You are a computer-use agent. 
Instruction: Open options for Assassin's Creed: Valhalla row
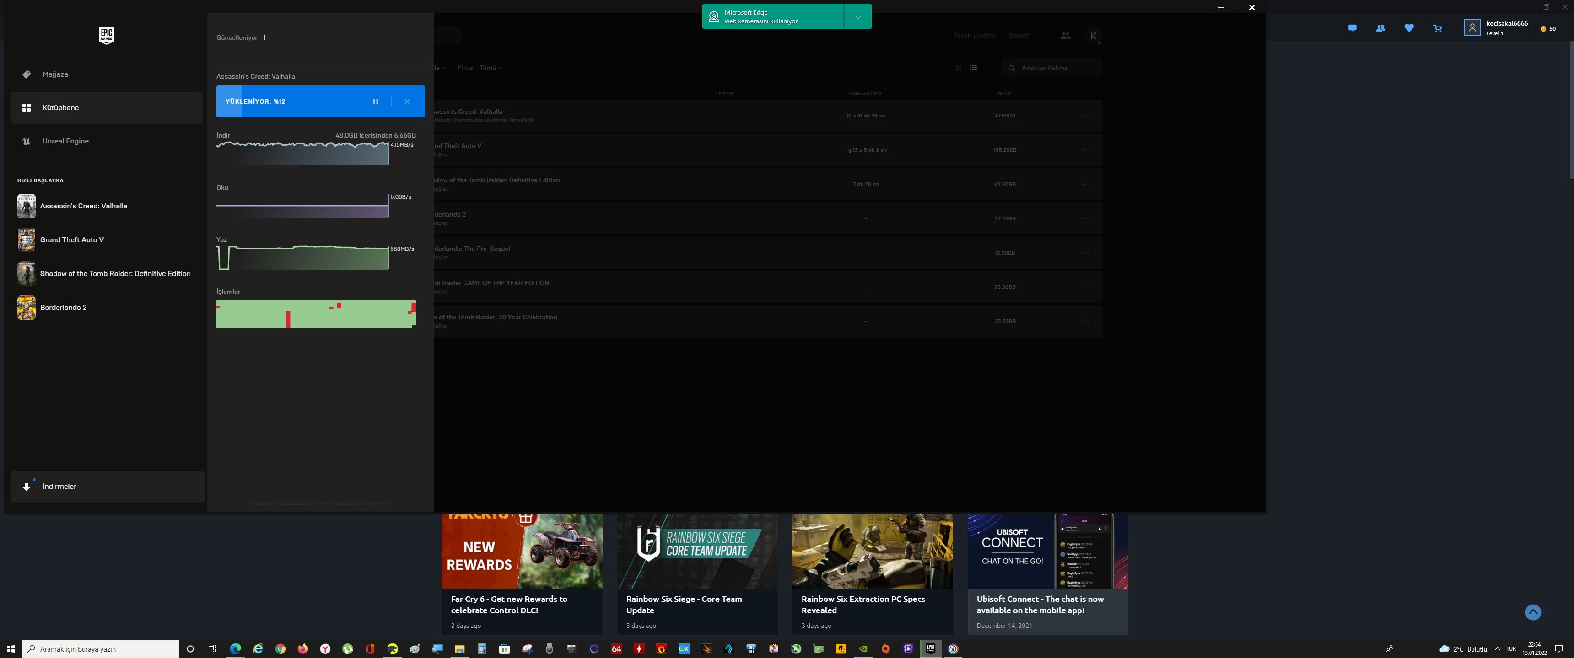[1086, 115]
